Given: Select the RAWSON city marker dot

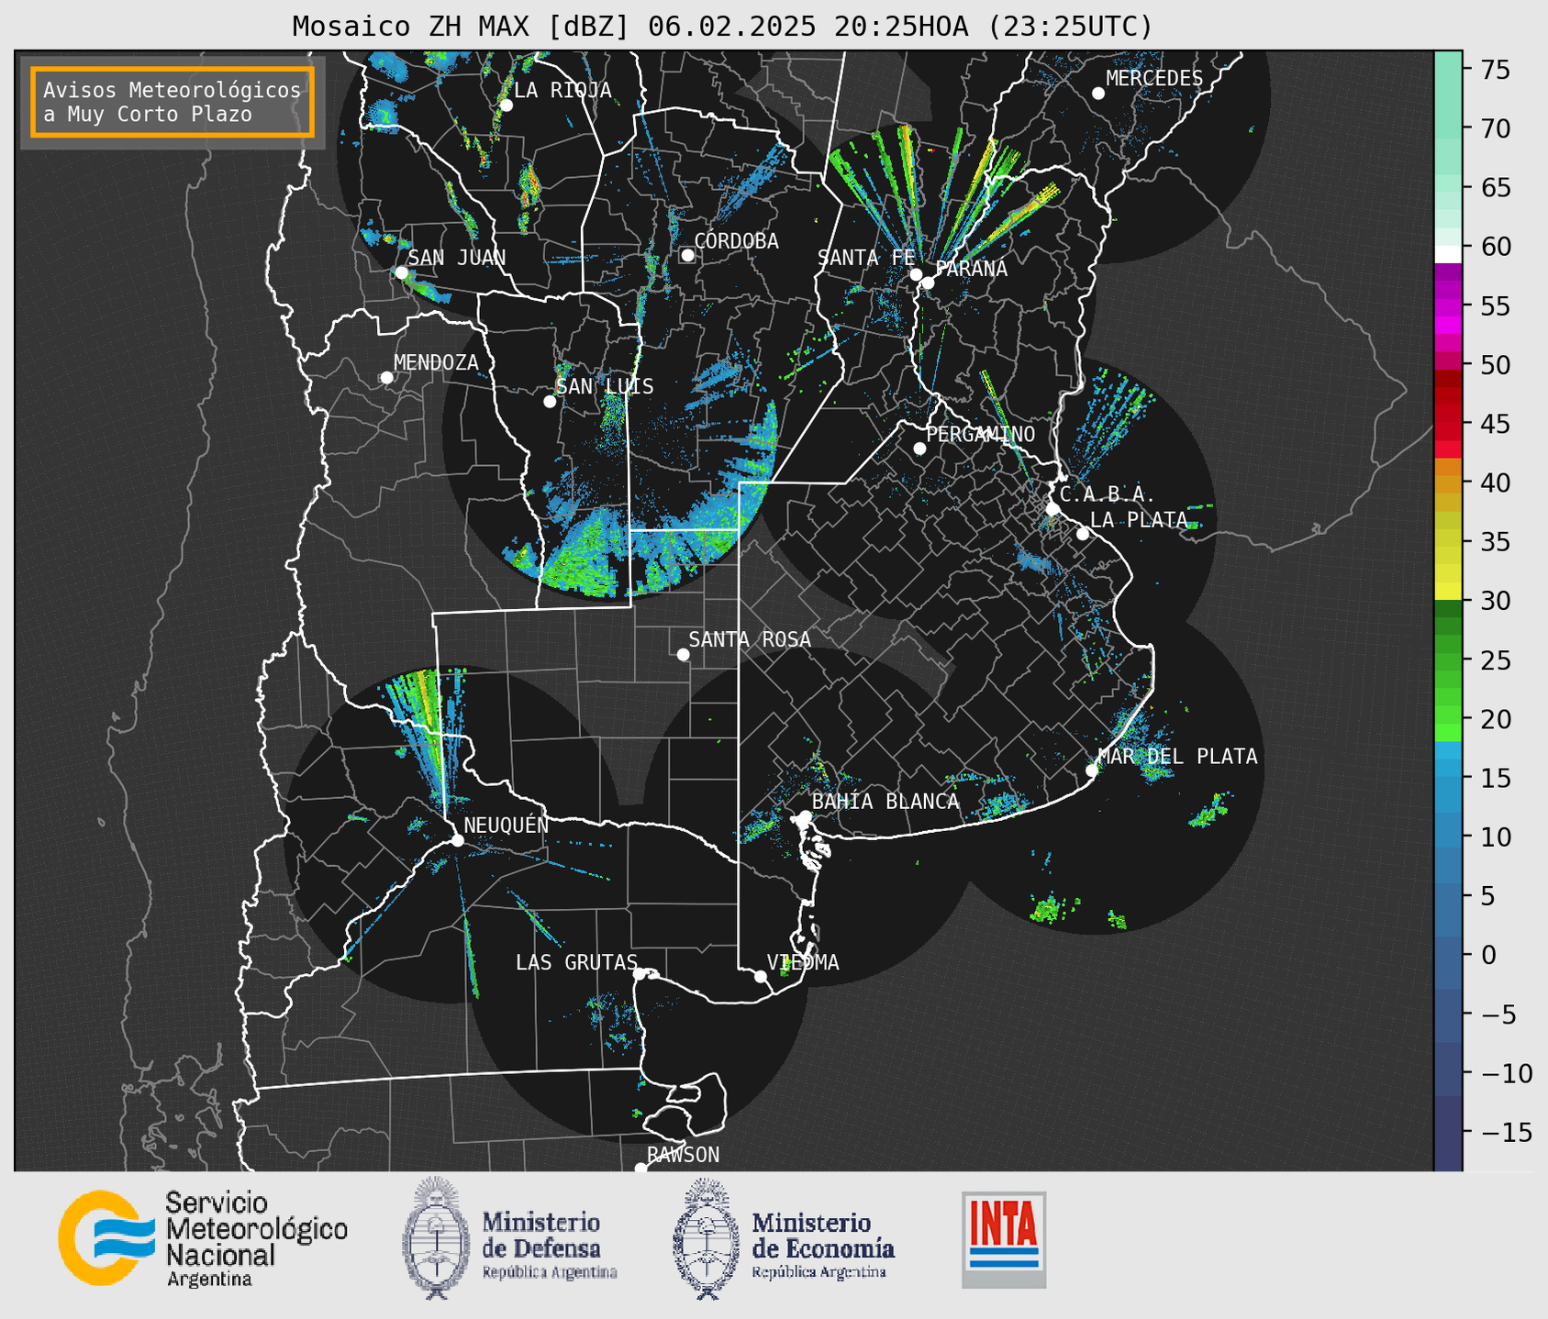Looking at the screenshot, I should pyautogui.click(x=640, y=1169).
